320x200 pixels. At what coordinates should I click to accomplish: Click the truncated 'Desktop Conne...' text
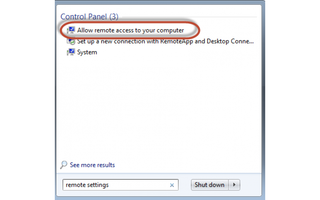pyautogui.click(x=230, y=41)
